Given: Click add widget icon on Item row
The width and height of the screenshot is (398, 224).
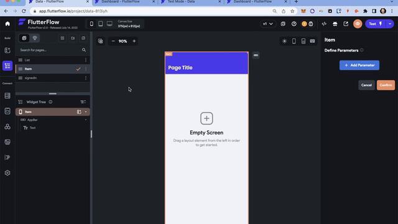Looking at the screenshot, I should tap(79, 112).
